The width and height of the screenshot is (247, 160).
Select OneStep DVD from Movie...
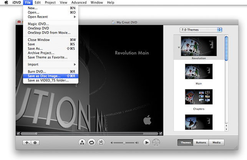pyautogui.click(x=51, y=33)
